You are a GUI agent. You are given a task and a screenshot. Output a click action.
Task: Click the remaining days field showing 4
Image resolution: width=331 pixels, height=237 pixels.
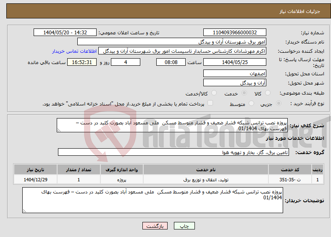pyautogui.click(x=126, y=62)
